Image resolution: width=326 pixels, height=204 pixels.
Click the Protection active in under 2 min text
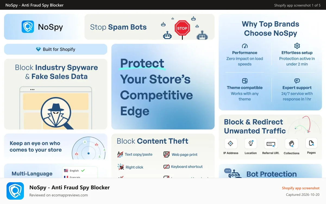[297, 61]
